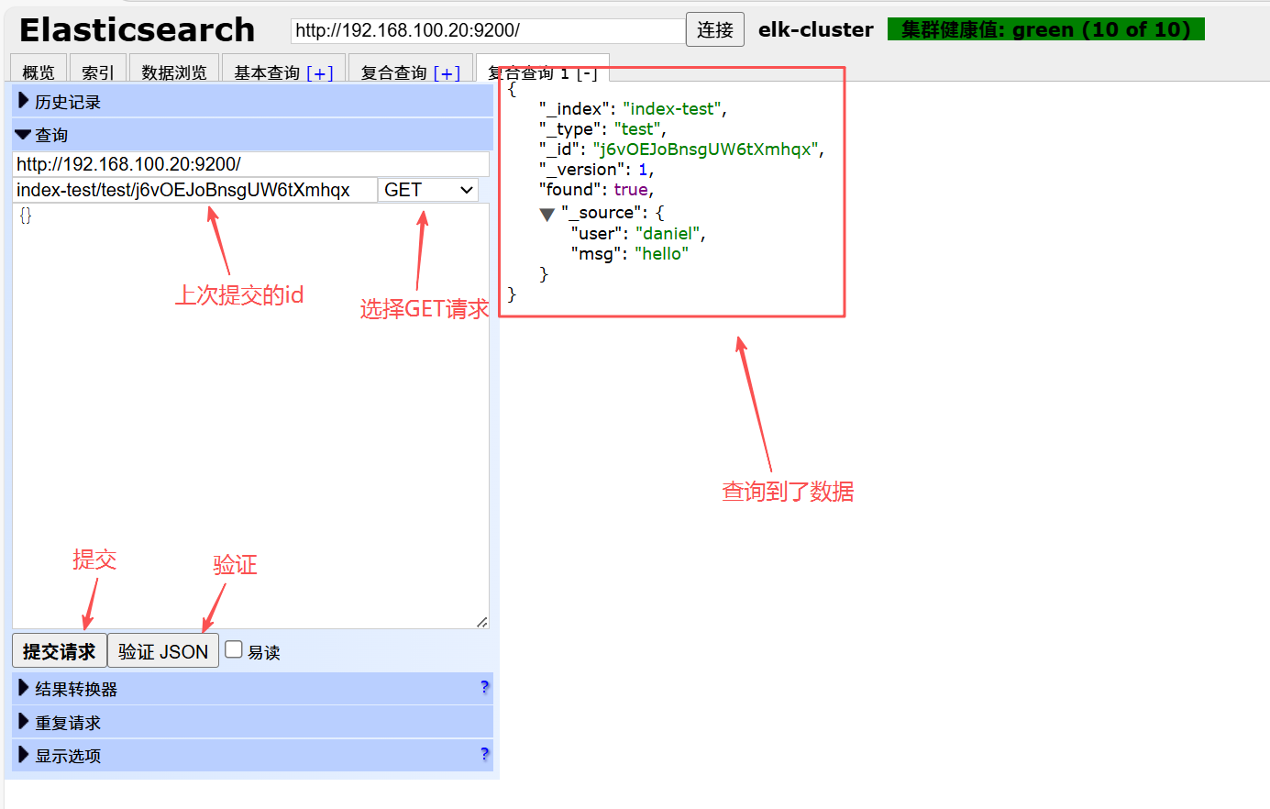
Task: Expand the 历史记录 section
Action: [x=252, y=101]
